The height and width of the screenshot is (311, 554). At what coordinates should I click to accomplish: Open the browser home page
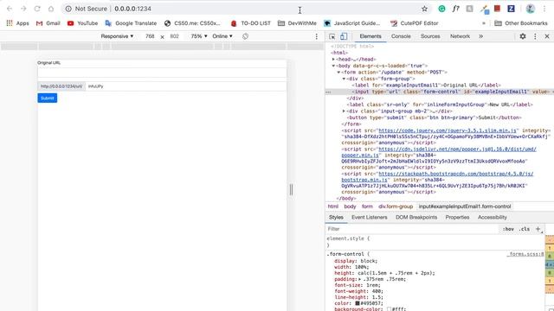(51, 9)
